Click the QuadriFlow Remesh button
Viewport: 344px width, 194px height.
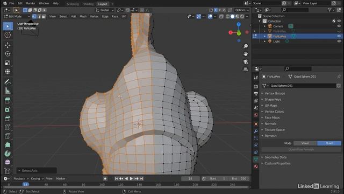pyautogui.click(x=301, y=150)
